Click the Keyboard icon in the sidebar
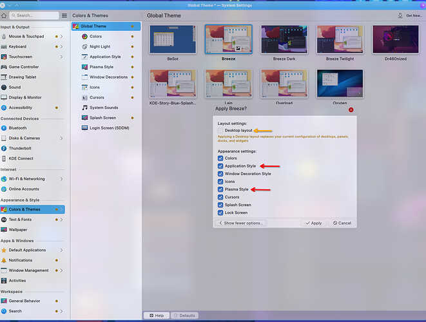The height and width of the screenshot is (322, 426). pyautogui.click(x=4, y=47)
